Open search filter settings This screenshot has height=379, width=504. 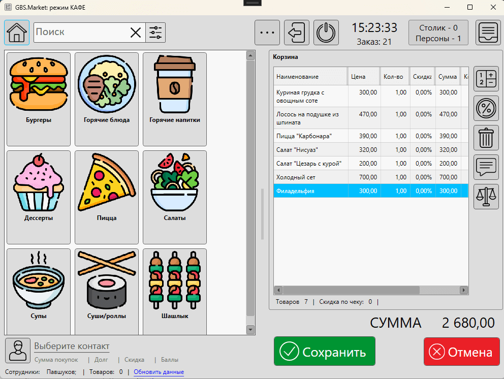(x=155, y=33)
